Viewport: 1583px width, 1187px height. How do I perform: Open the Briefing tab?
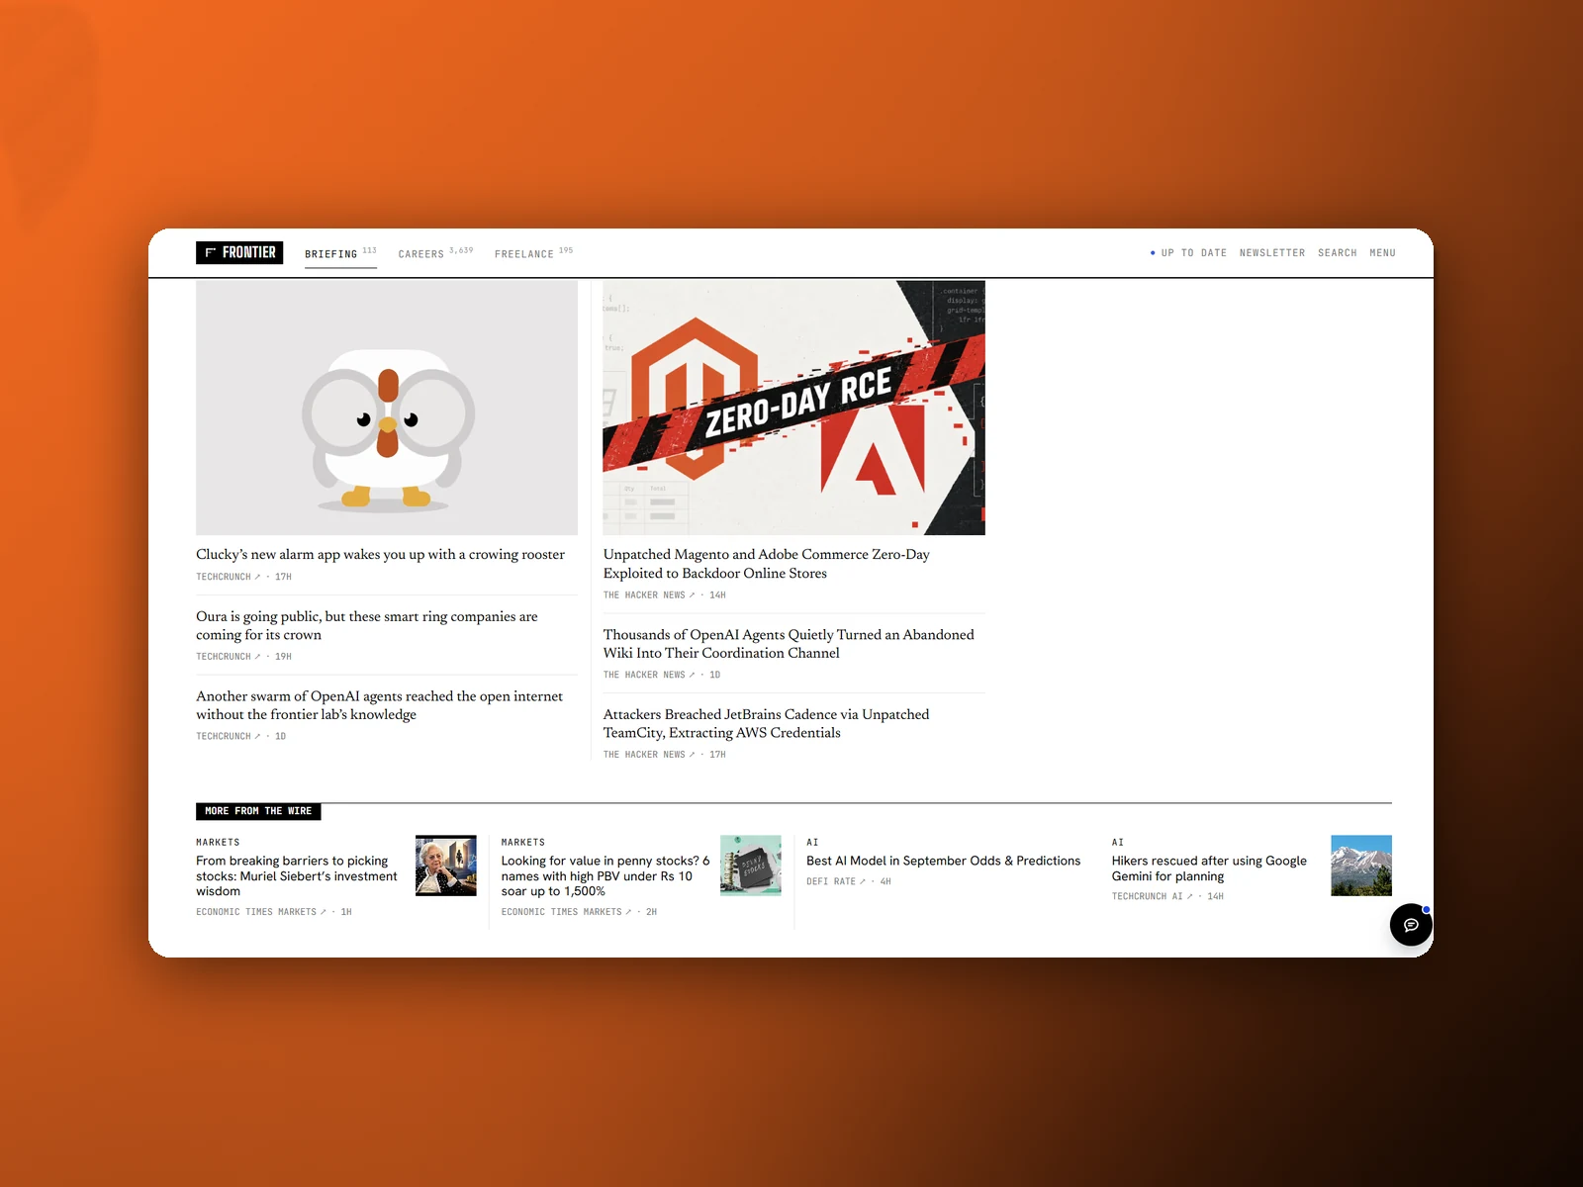[x=340, y=254]
